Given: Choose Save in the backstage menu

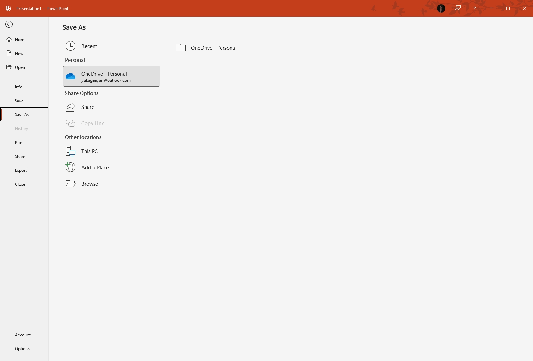Looking at the screenshot, I should click(x=24, y=101).
